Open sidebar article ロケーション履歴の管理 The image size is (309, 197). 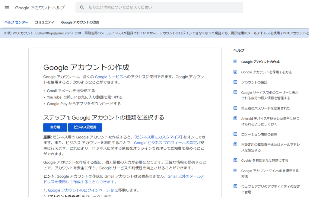click(x=259, y=134)
